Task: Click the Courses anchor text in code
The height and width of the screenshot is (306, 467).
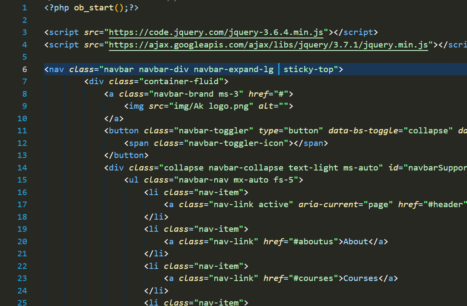Action: point(361,278)
